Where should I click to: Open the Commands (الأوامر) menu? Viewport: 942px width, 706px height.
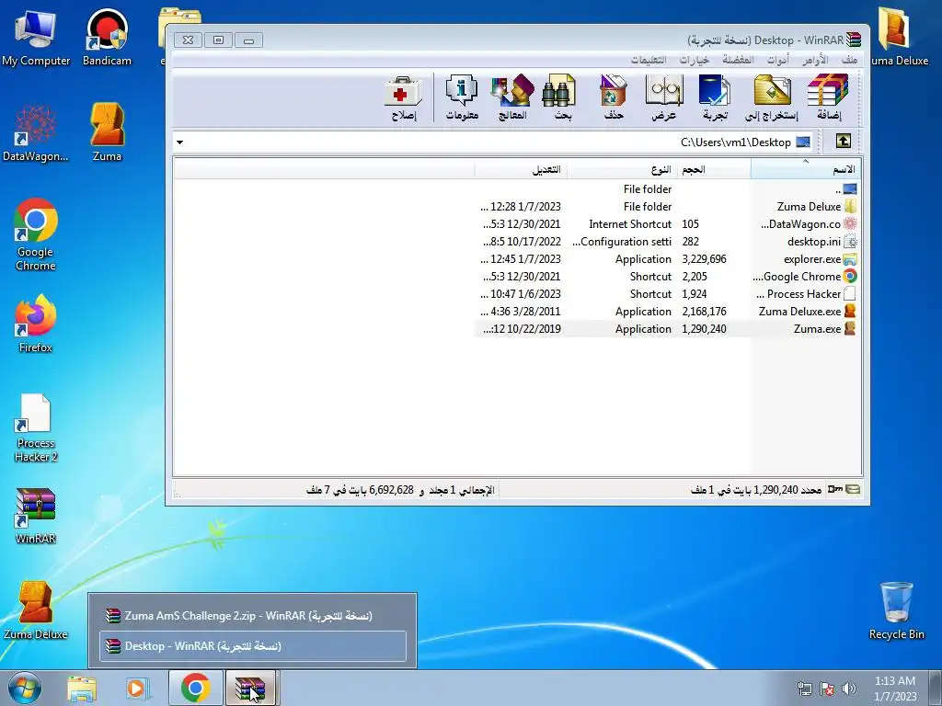pyautogui.click(x=815, y=60)
